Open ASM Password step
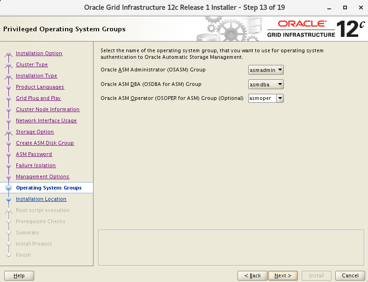 click(x=34, y=154)
